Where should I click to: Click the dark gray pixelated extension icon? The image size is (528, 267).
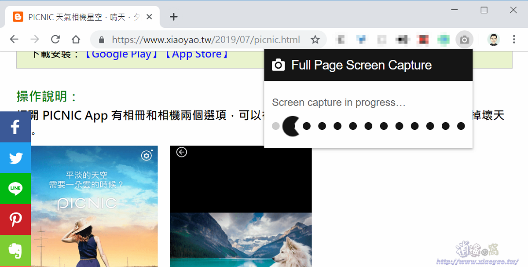pos(401,40)
